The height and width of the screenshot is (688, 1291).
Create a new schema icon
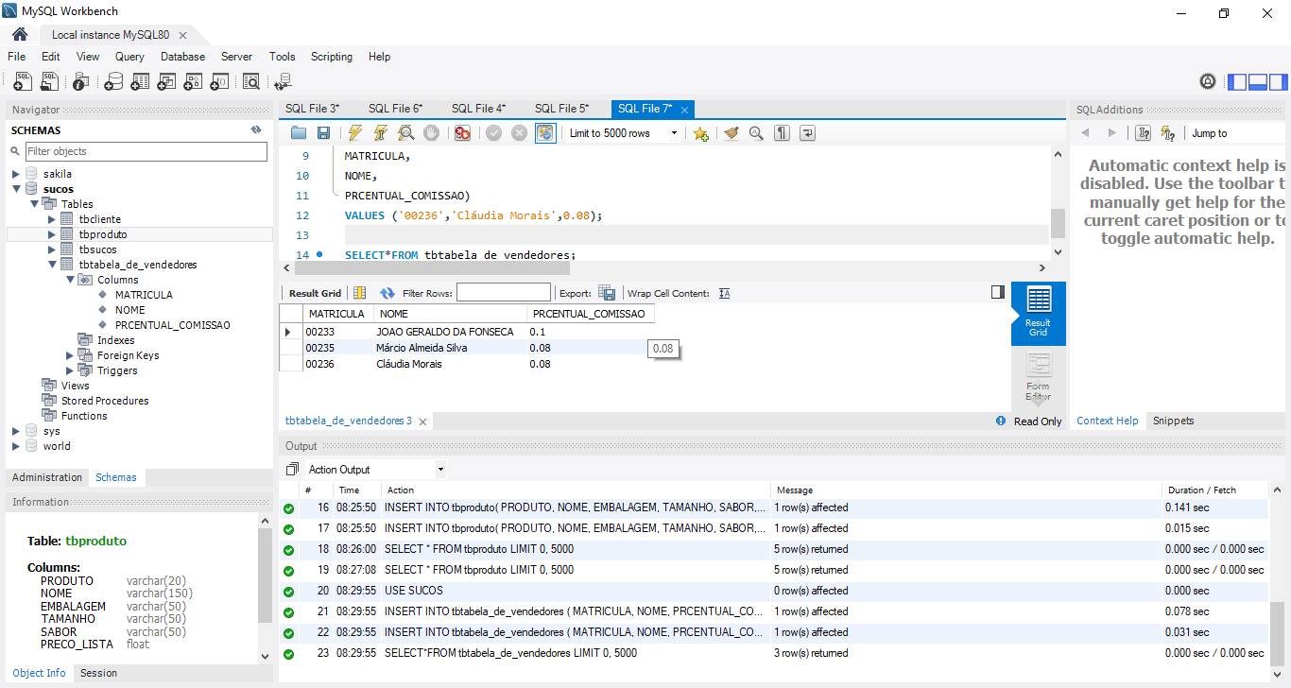coord(113,82)
